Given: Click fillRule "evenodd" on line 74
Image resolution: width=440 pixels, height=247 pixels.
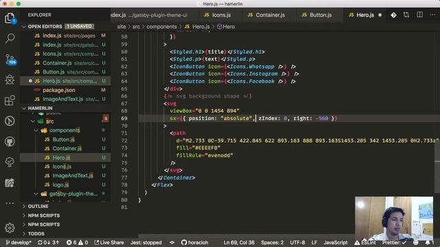Looking at the screenshot, I should click(x=204, y=155).
